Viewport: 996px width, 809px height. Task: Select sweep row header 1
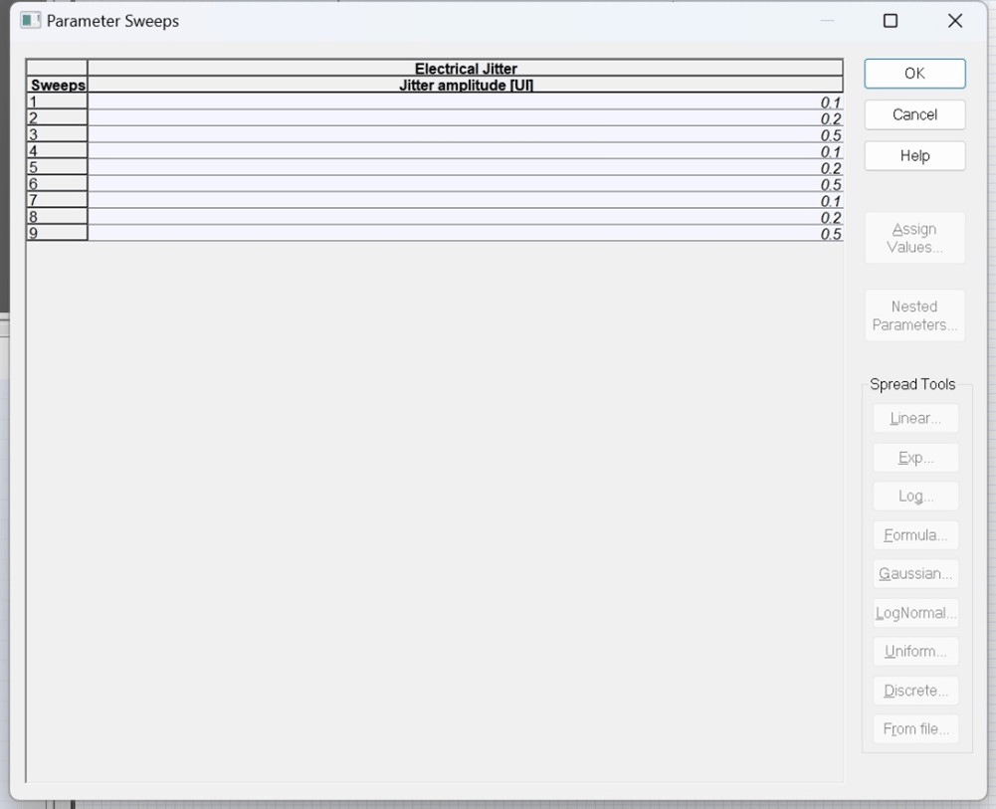point(57,101)
